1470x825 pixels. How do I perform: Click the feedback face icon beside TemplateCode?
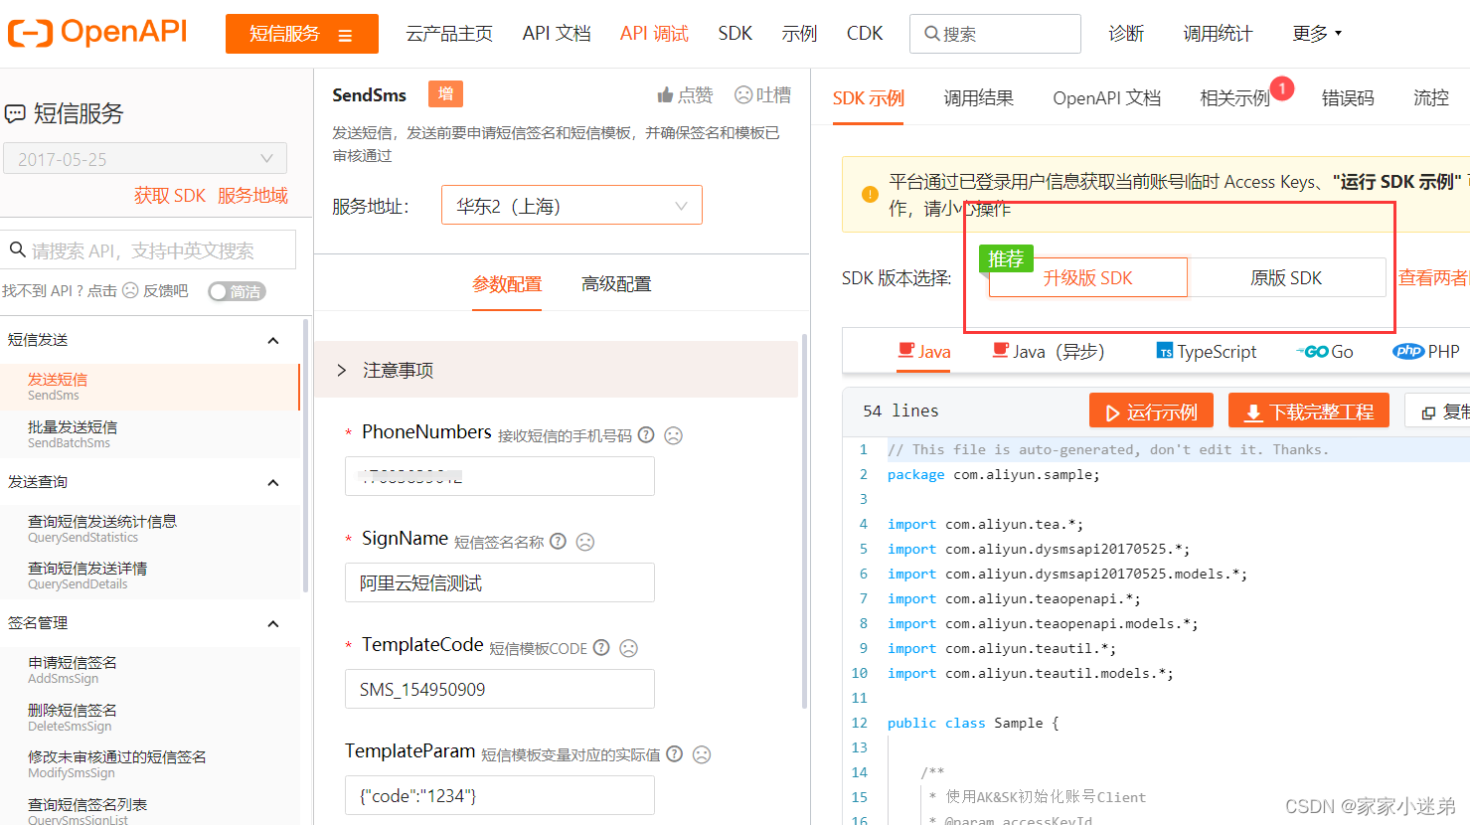pos(628,648)
